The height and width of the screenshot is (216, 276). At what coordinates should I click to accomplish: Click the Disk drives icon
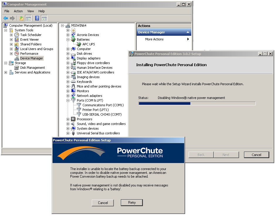[x=73, y=54]
